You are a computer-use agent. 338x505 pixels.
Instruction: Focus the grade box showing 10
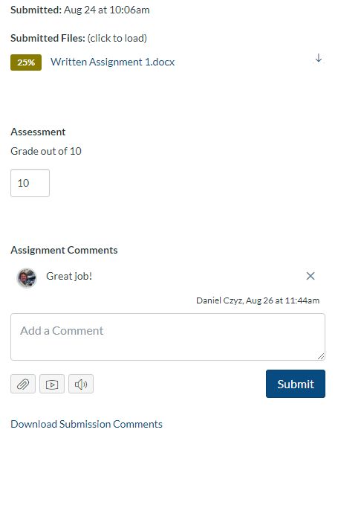click(30, 183)
